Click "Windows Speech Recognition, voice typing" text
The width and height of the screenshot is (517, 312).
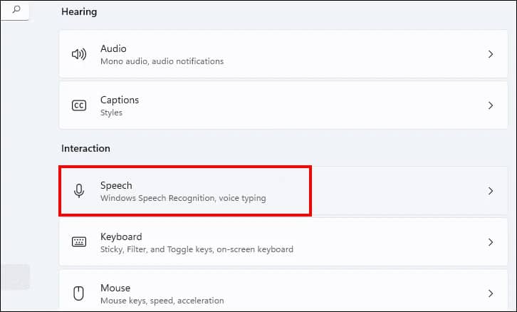click(x=183, y=198)
